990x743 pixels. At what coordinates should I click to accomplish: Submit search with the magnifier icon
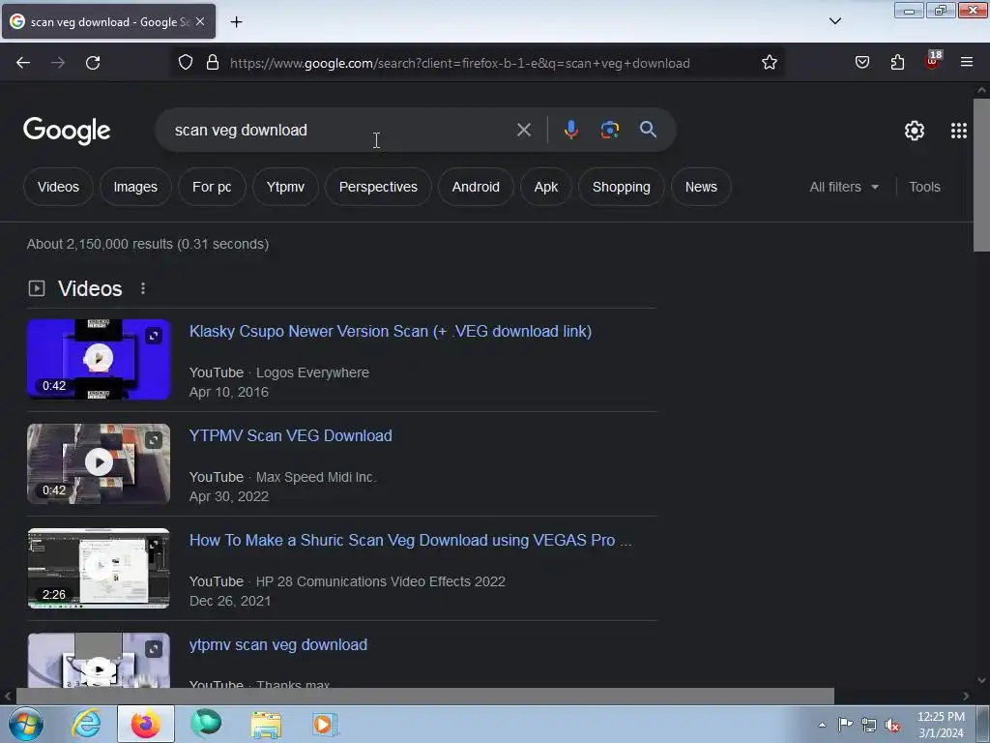tap(648, 130)
